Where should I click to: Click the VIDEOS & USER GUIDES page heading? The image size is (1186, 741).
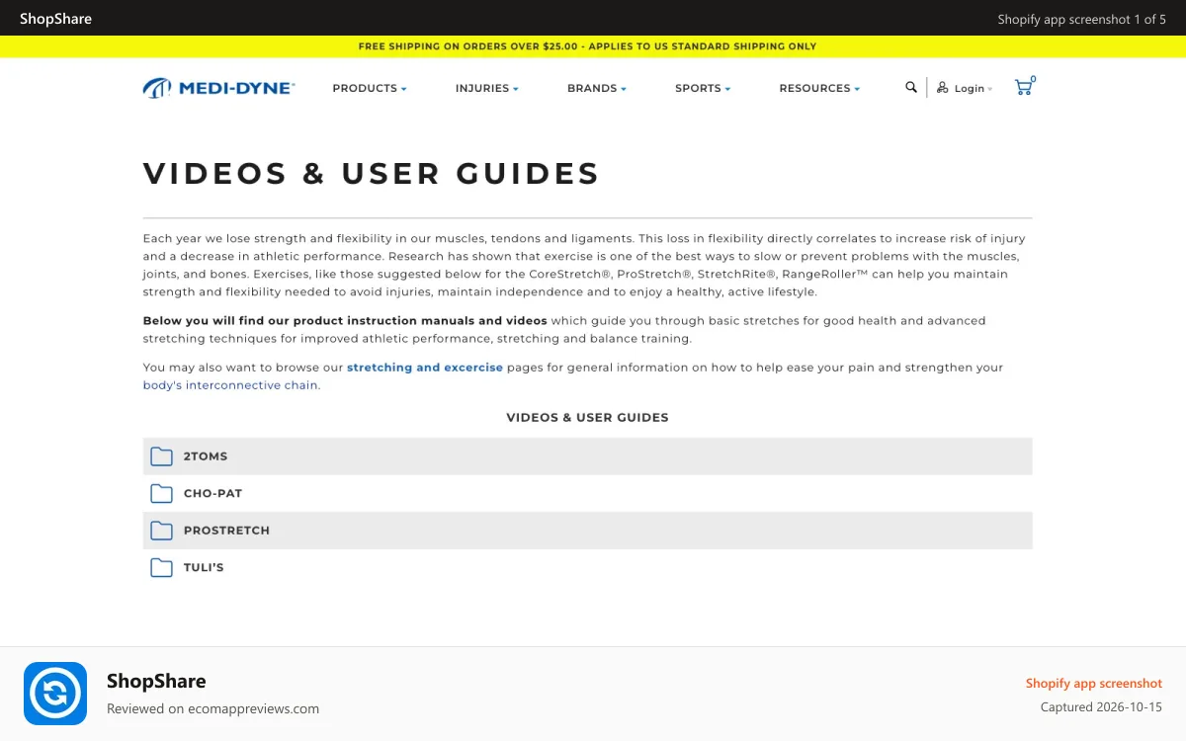click(372, 173)
